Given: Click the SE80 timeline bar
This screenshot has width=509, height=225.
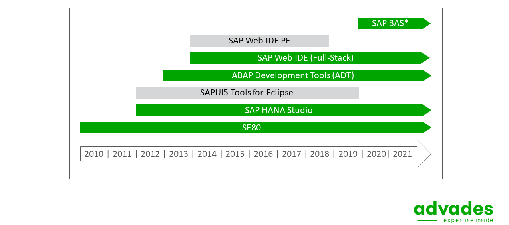Looking at the screenshot, I should pos(256,128).
